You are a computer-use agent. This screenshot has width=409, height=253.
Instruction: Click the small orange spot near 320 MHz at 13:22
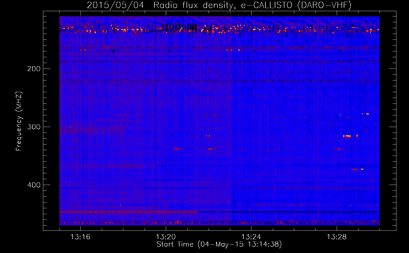click(x=208, y=136)
